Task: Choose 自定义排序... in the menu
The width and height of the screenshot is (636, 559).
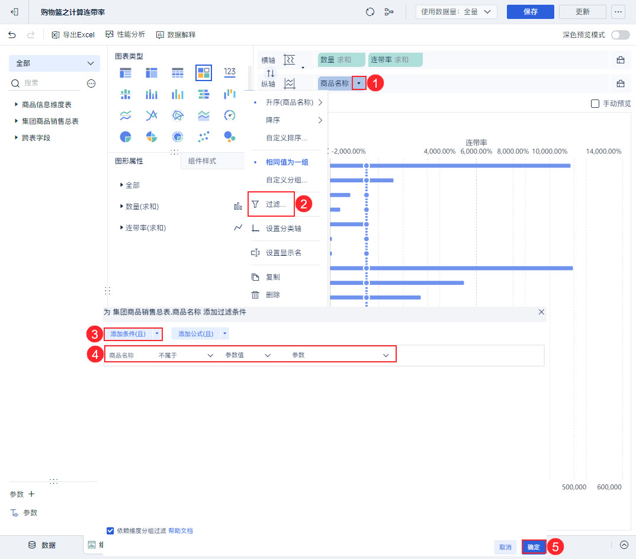Action: [287, 138]
